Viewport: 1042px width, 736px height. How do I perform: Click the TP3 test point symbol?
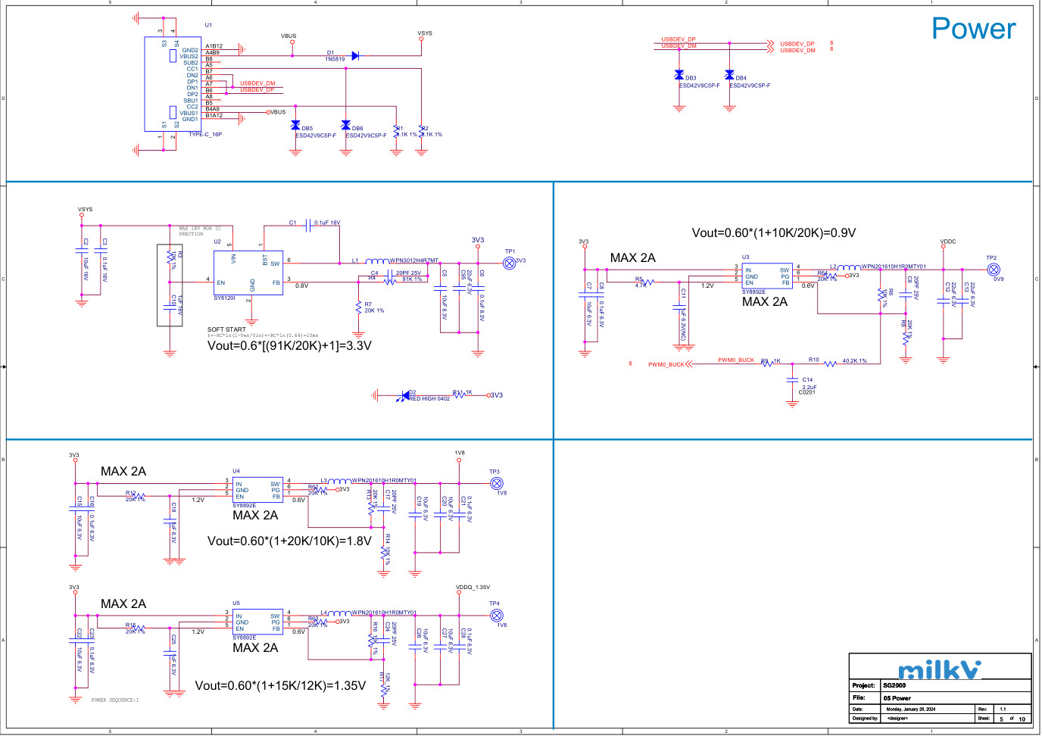point(497,483)
